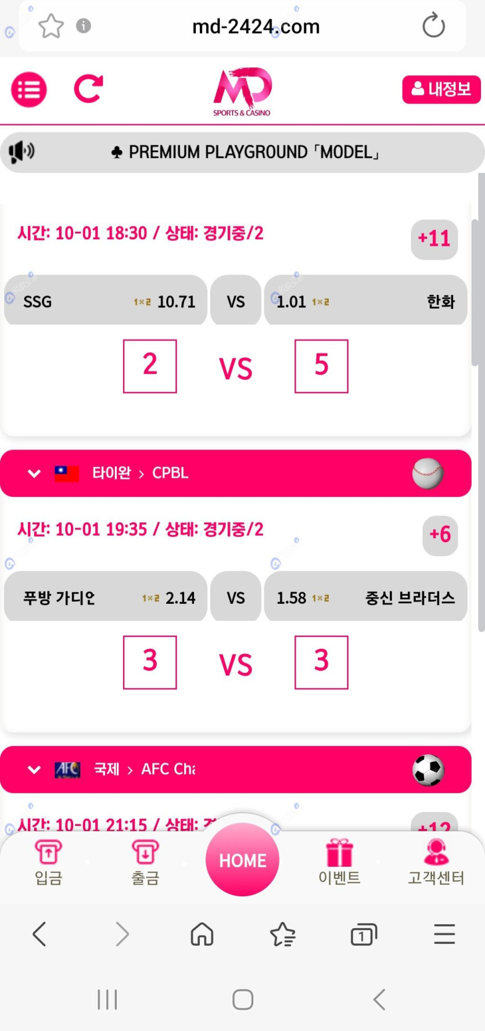Open the pink hamburger list menu

(x=29, y=89)
